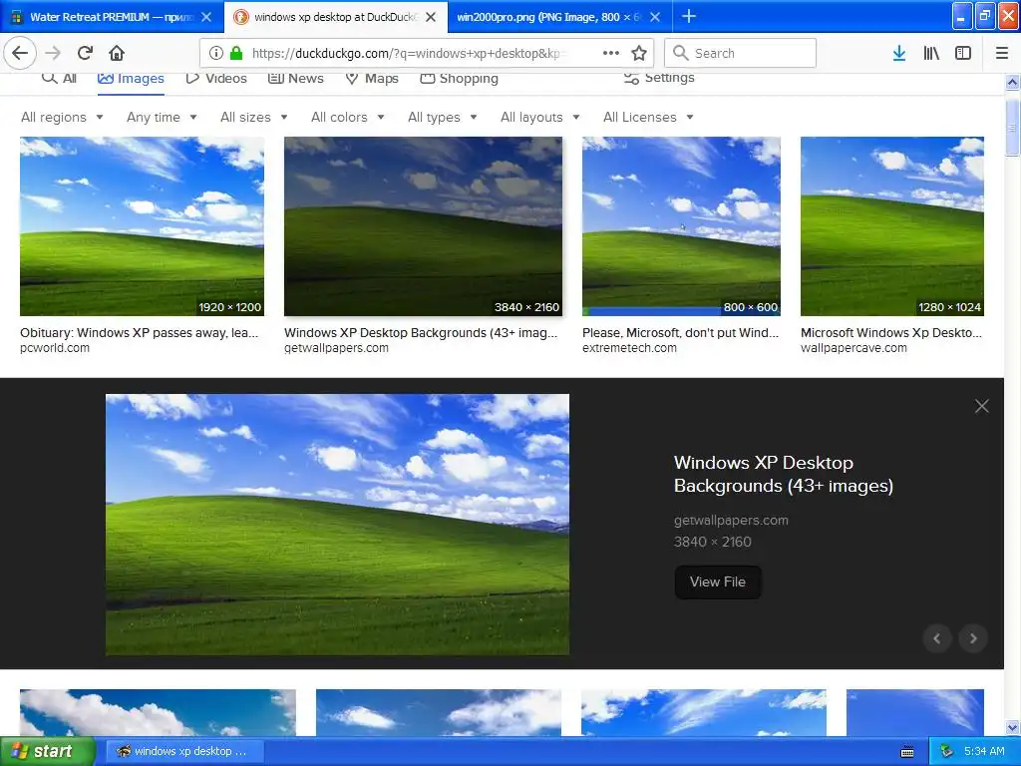Open the browser home page
Viewport: 1021px width, 766px height.
click(117, 53)
